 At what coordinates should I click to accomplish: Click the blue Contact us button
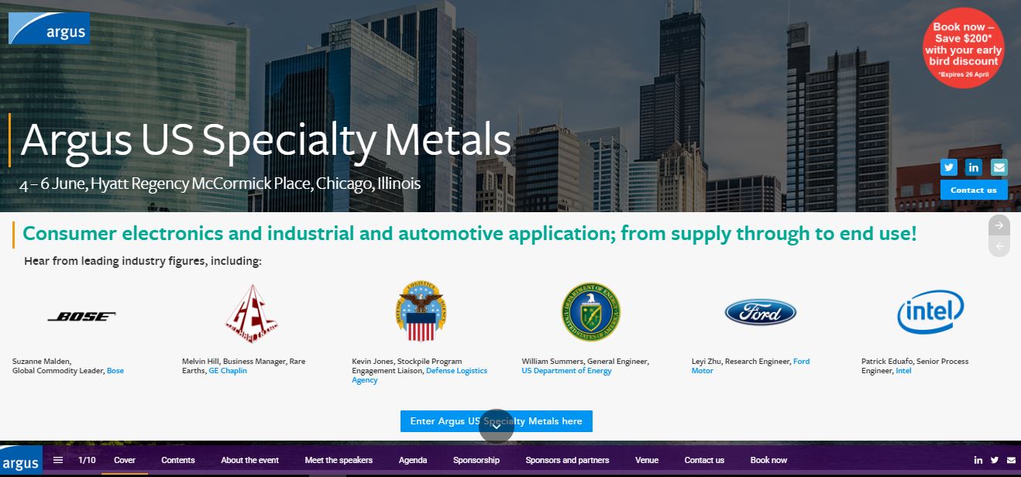974,190
